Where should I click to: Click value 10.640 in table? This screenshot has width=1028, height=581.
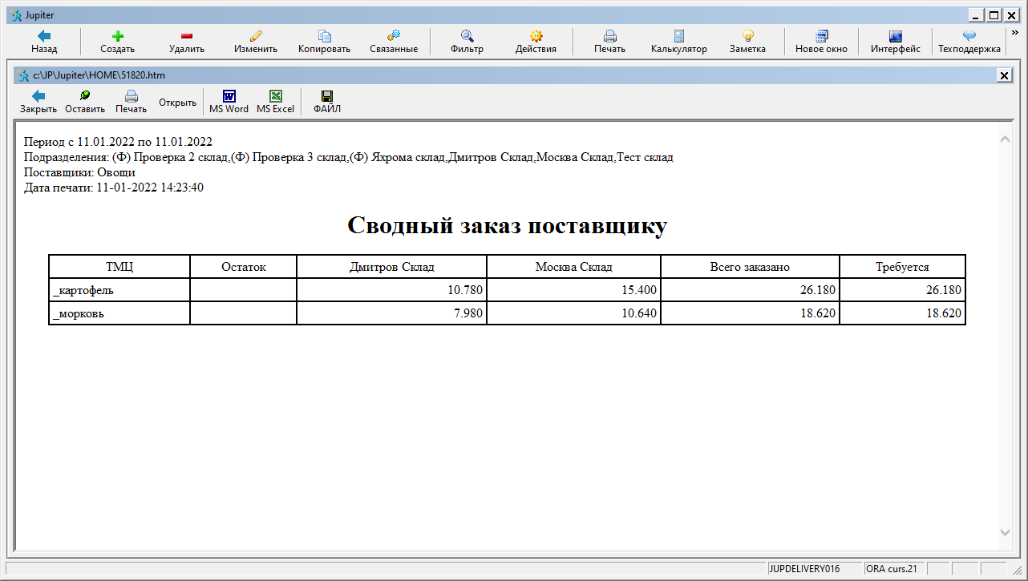pyautogui.click(x=639, y=313)
